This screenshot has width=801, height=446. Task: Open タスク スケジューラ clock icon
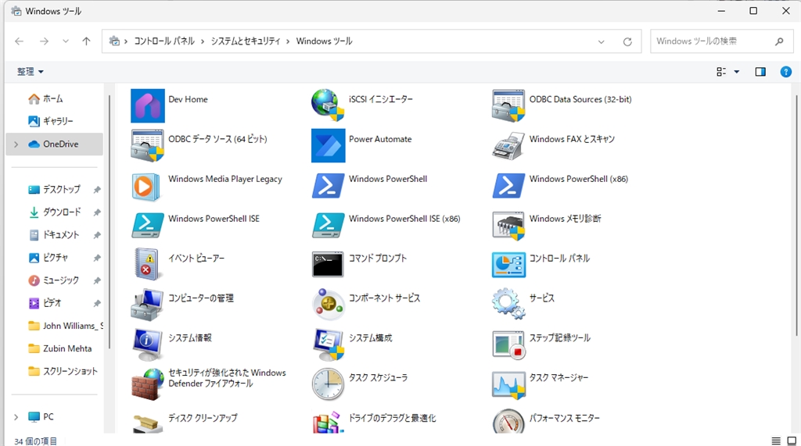pyautogui.click(x=328, y=384)
